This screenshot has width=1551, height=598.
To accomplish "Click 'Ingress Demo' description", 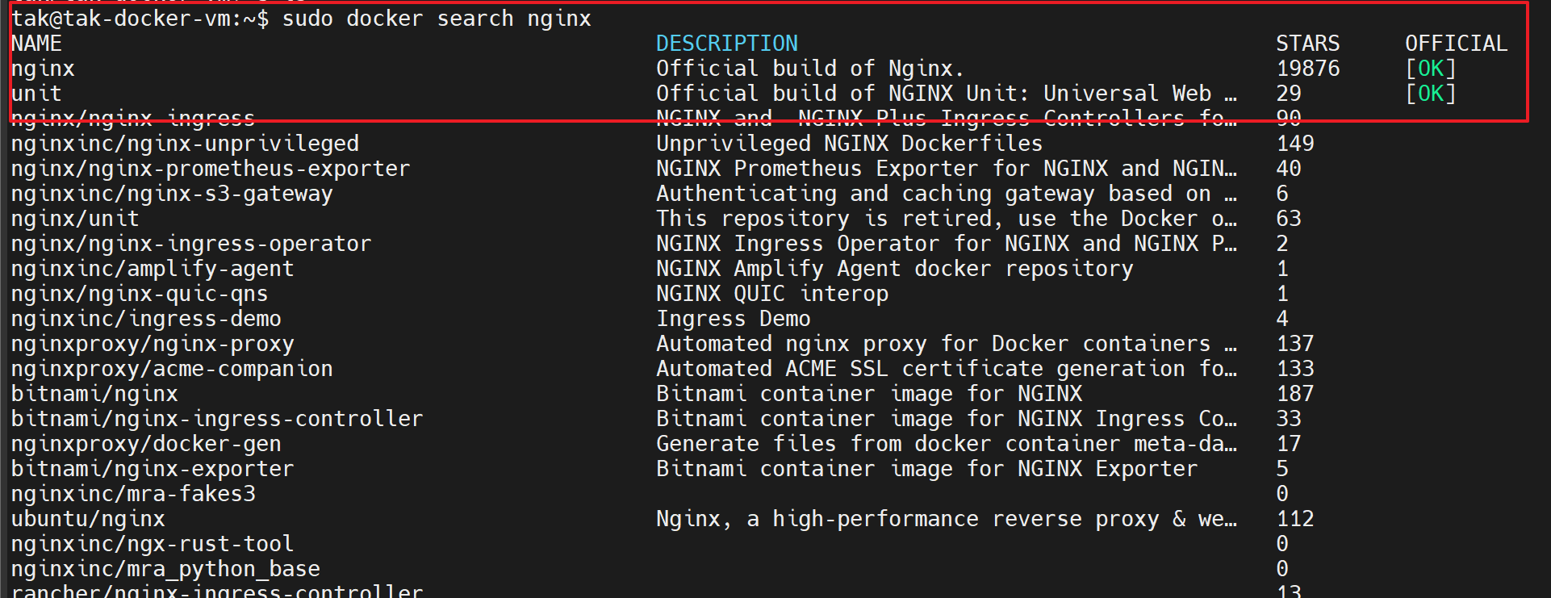I will [734, 319].
